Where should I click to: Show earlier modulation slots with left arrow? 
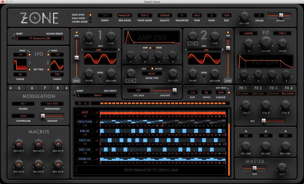click(10, 88)
